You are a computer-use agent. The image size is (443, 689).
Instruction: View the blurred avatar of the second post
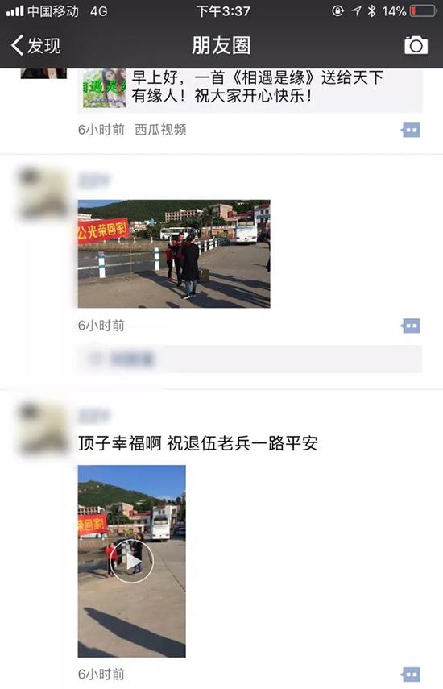(x=43, y=193)
